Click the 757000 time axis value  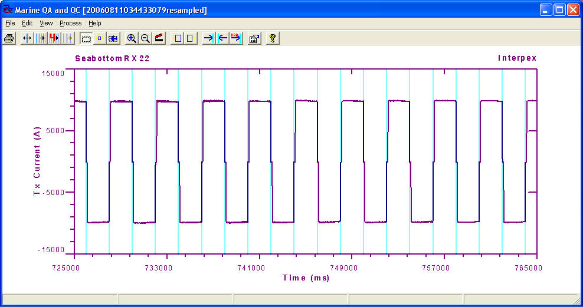point(437,268)
